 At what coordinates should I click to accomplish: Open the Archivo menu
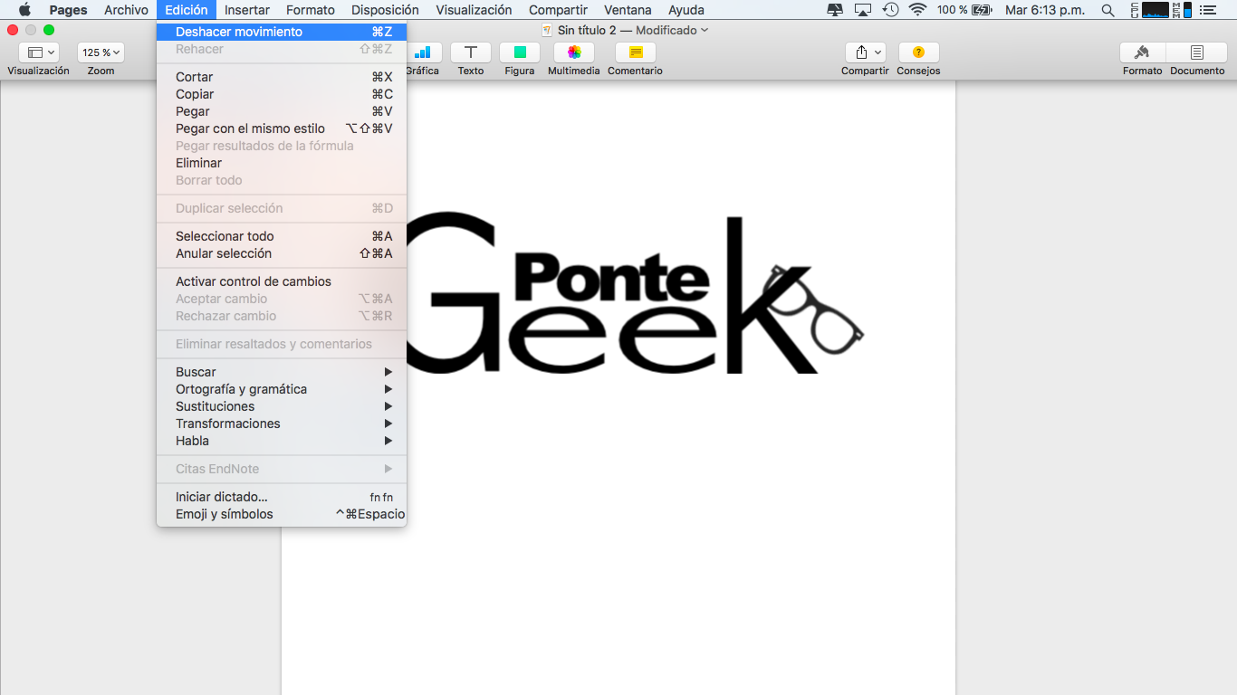coord(126,10)
